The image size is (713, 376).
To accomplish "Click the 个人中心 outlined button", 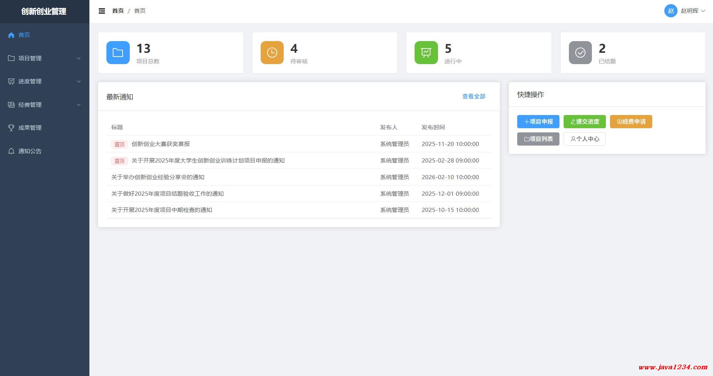I will coord(584,139).
